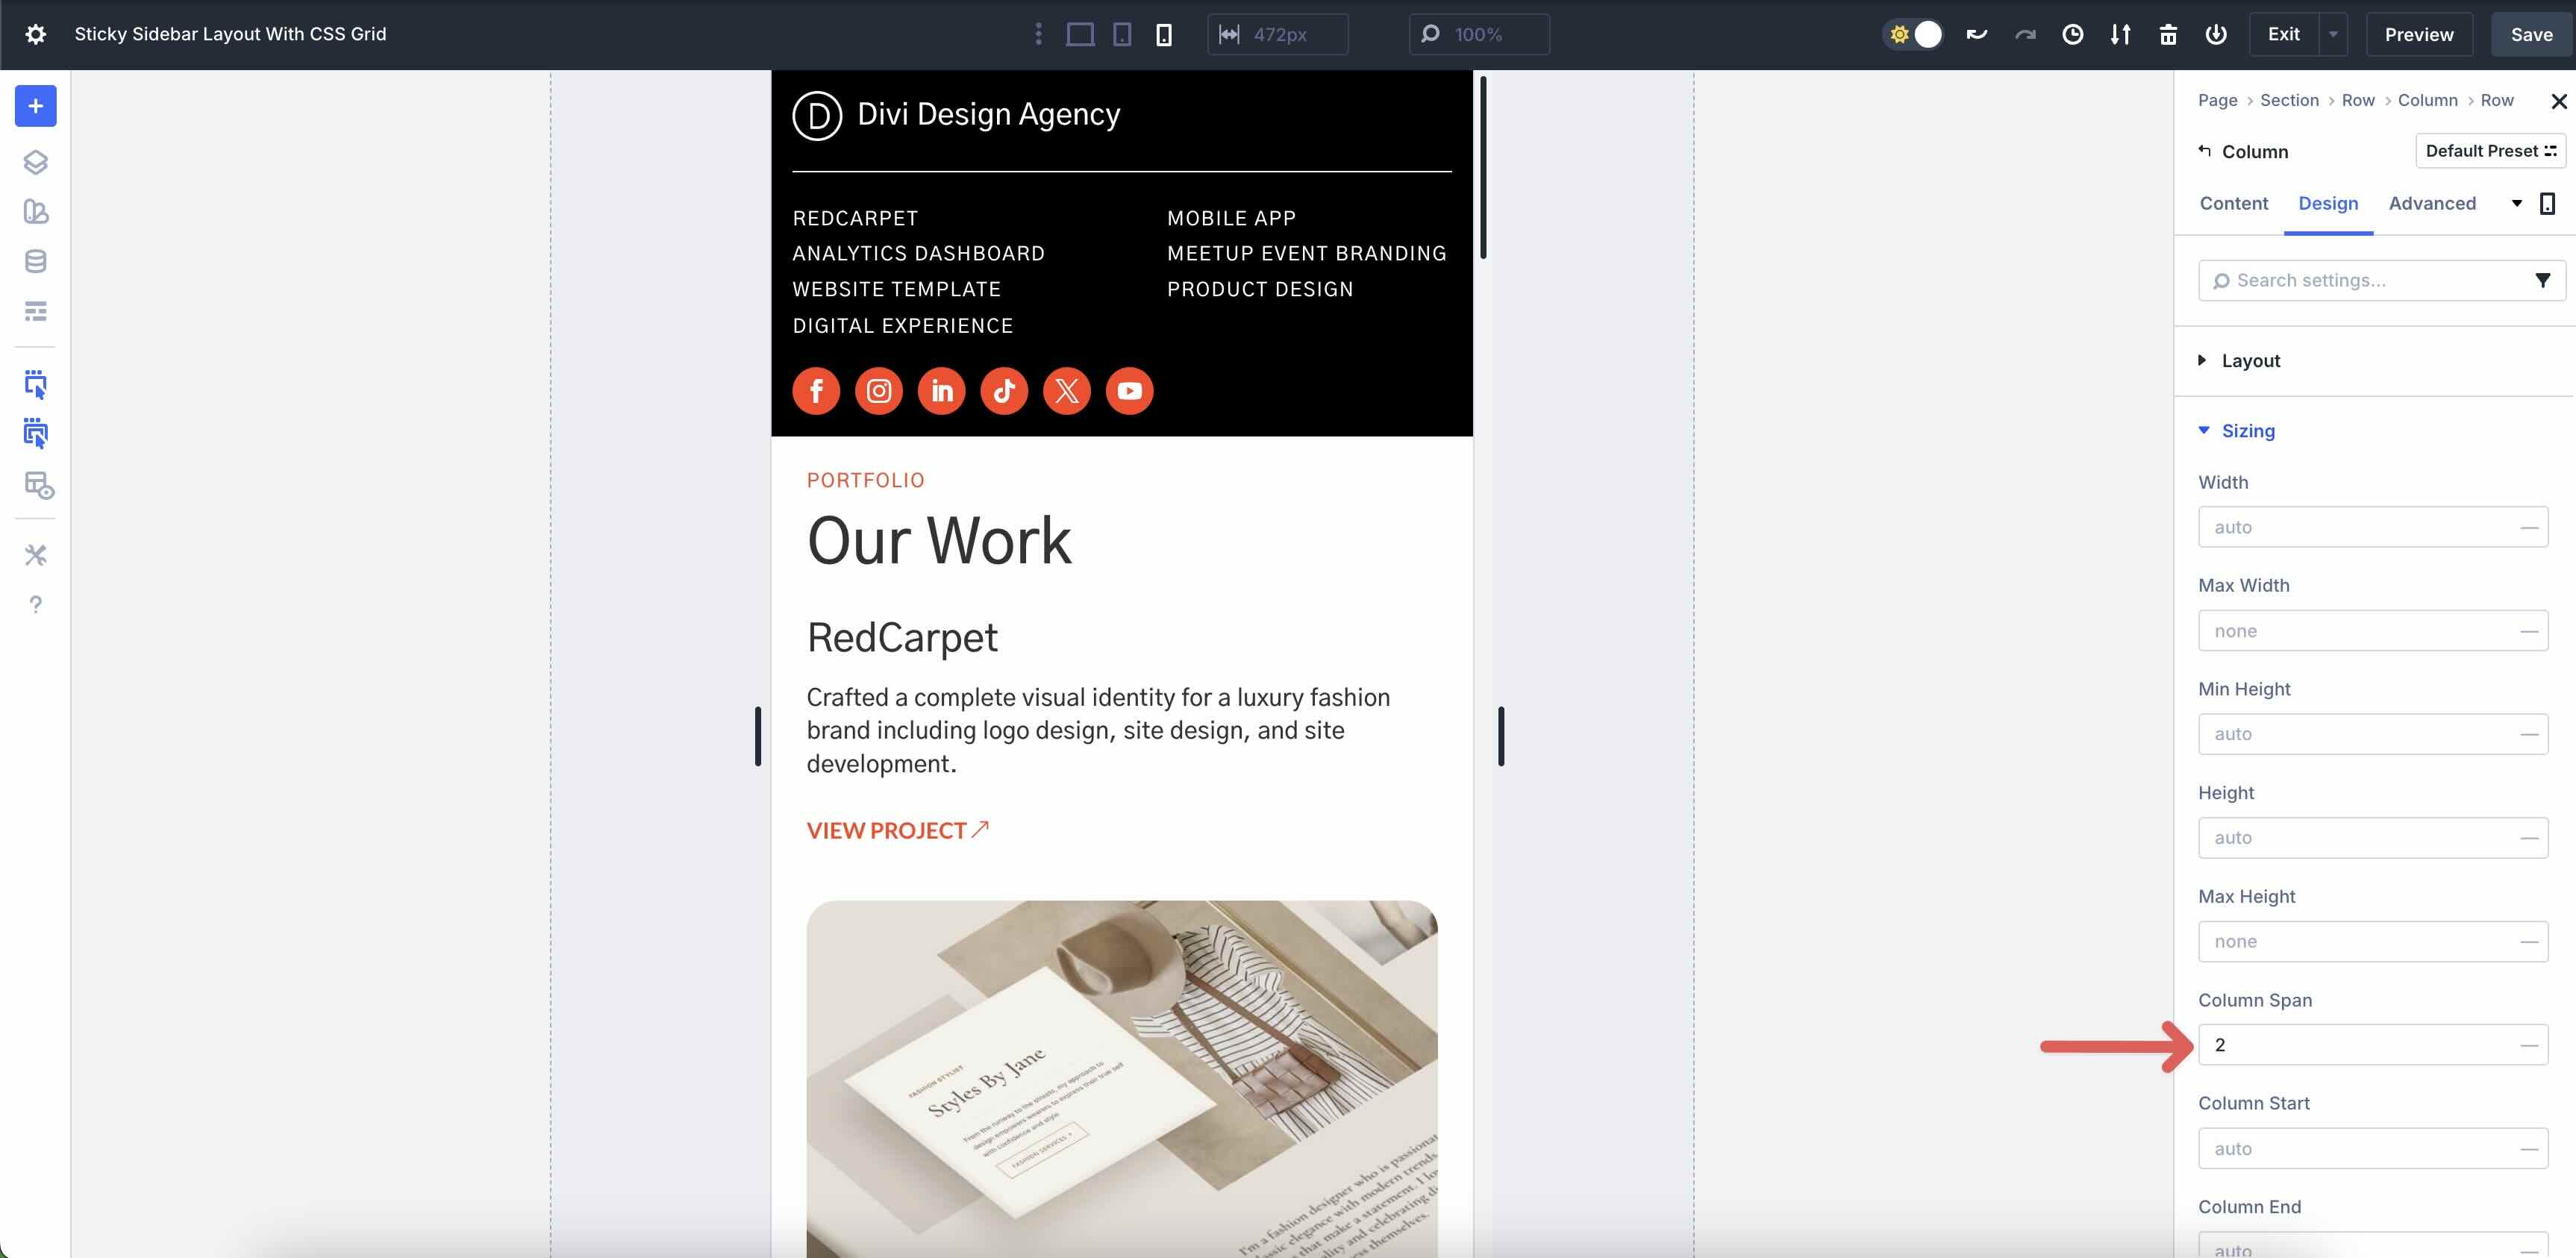Open the editing history icon

point(2072,34)
